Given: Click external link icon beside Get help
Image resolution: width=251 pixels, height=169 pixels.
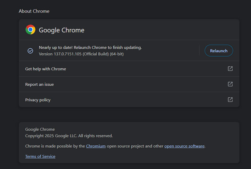Looking at the screenshot, I should click(x=230, y=69).
